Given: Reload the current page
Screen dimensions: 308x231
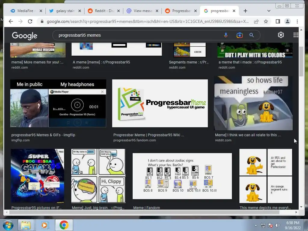Looking at the screenshot, I should pos(30,21).
